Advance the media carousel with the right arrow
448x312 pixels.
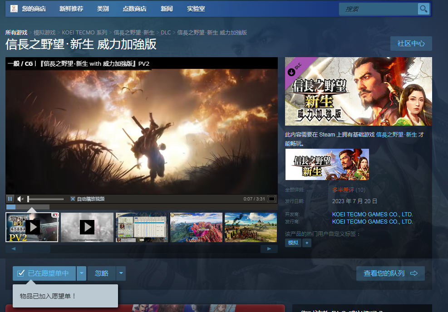pyautogui.click(x=269, y=249)
